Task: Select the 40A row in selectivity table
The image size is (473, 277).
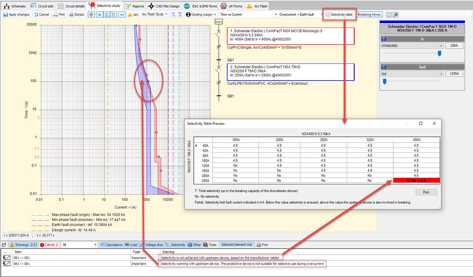Action: (317, 146)
